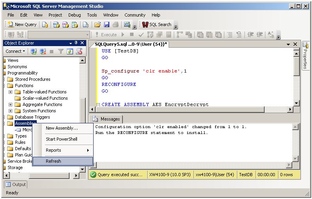
Task: Click the Disconnect icon in Object Explorer toolbar
Action: (x=43, y=51)
